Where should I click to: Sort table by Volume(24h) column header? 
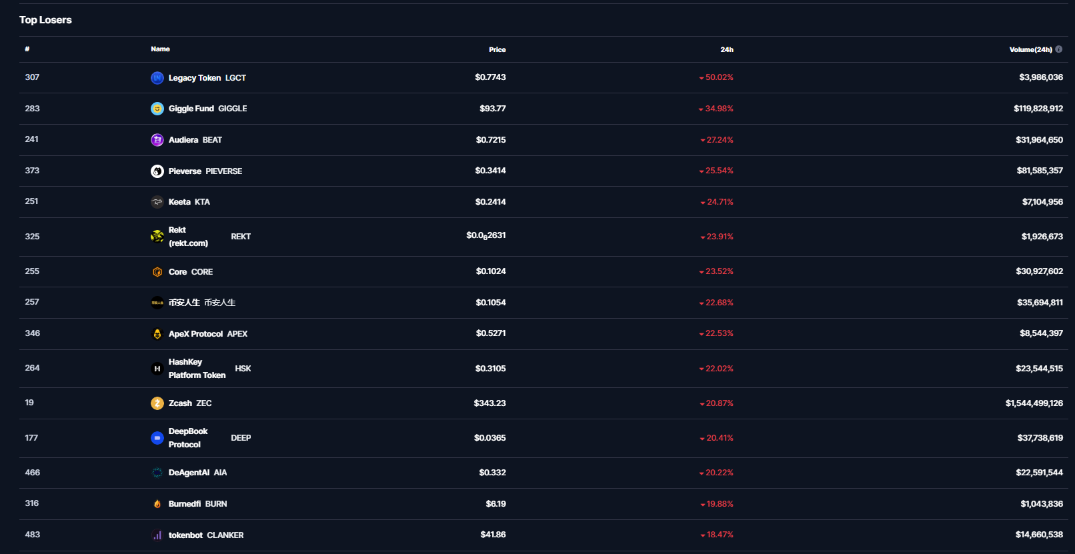[x=1030, y=49]
